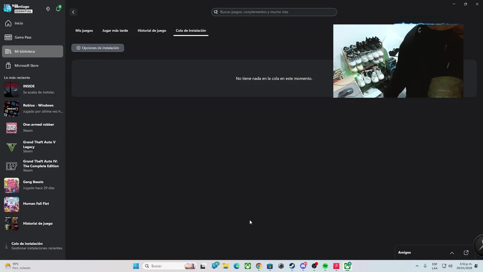This screenshot has height=272, width=483.
Task: Click the taskbar icon with the 80 badge
Action: (x=215, y=266)
